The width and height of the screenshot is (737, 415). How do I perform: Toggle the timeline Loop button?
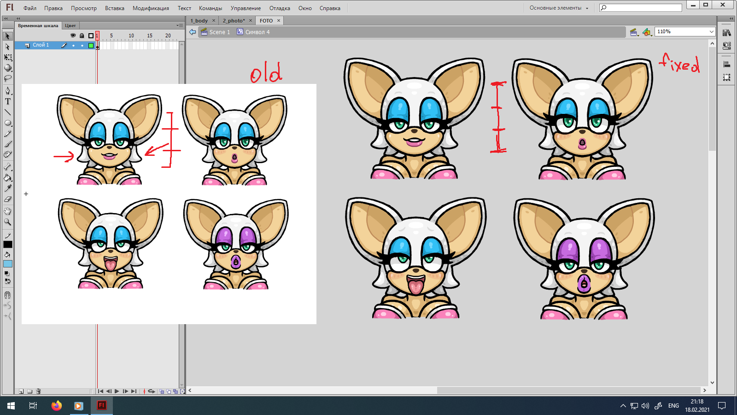pyautogui.click(x=151, y=391)
